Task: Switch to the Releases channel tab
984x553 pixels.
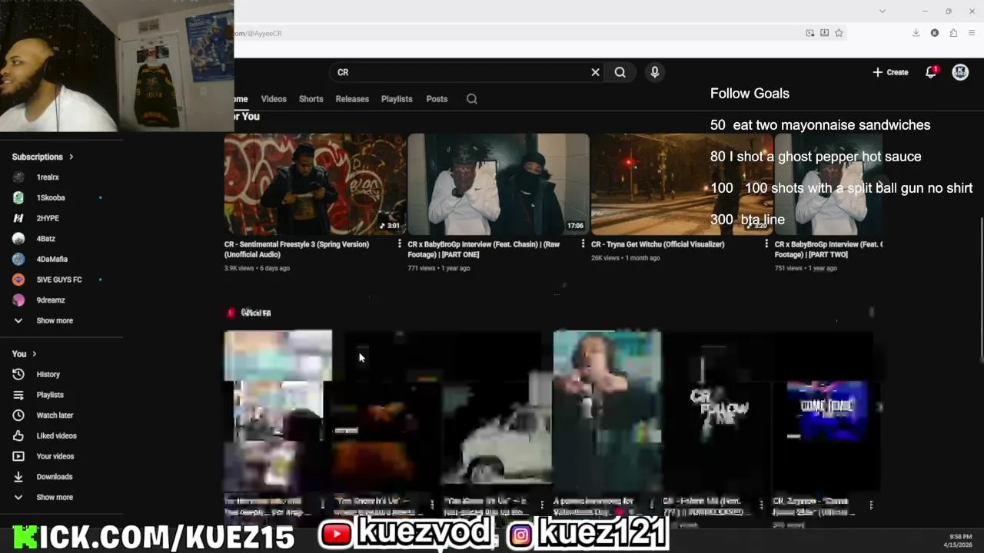Action: (x=352, y=99)
